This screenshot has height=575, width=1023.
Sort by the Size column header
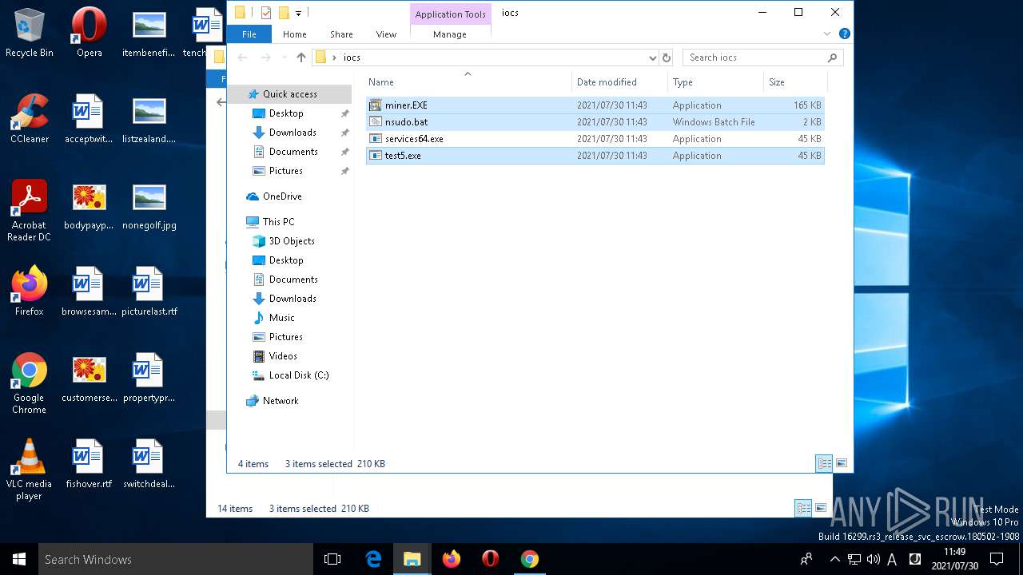pyautogui.click(x=795, y=82)
